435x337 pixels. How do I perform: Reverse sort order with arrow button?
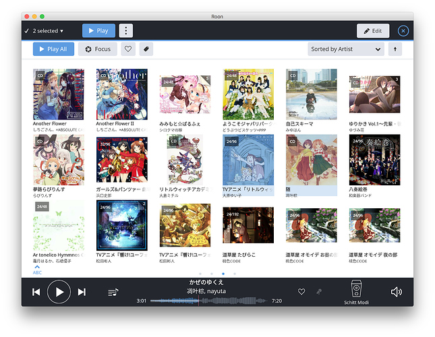(x=395, y=49)
